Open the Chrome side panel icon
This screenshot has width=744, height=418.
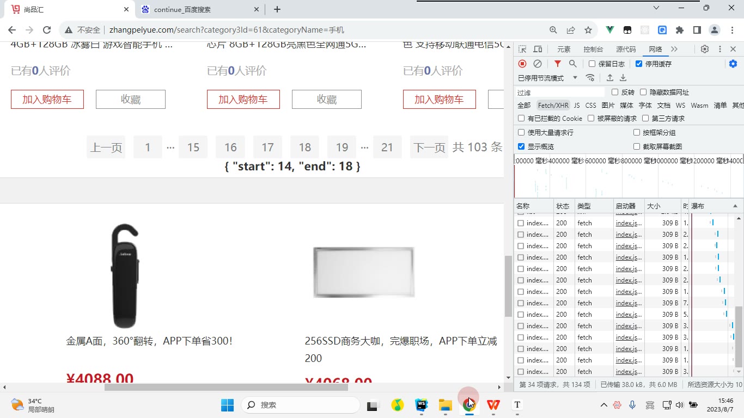click(x=697, y=30)
